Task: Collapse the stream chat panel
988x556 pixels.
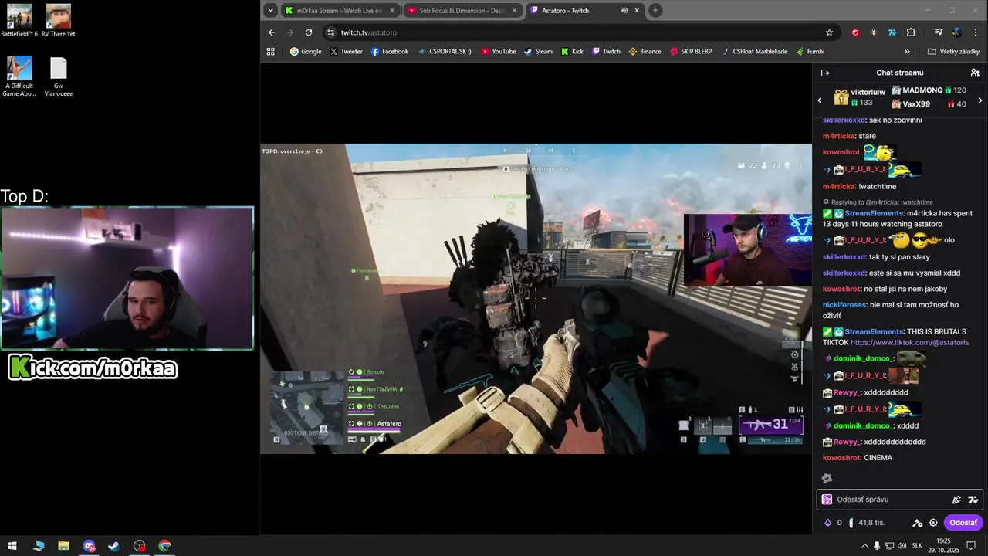Action: point(825,73)
